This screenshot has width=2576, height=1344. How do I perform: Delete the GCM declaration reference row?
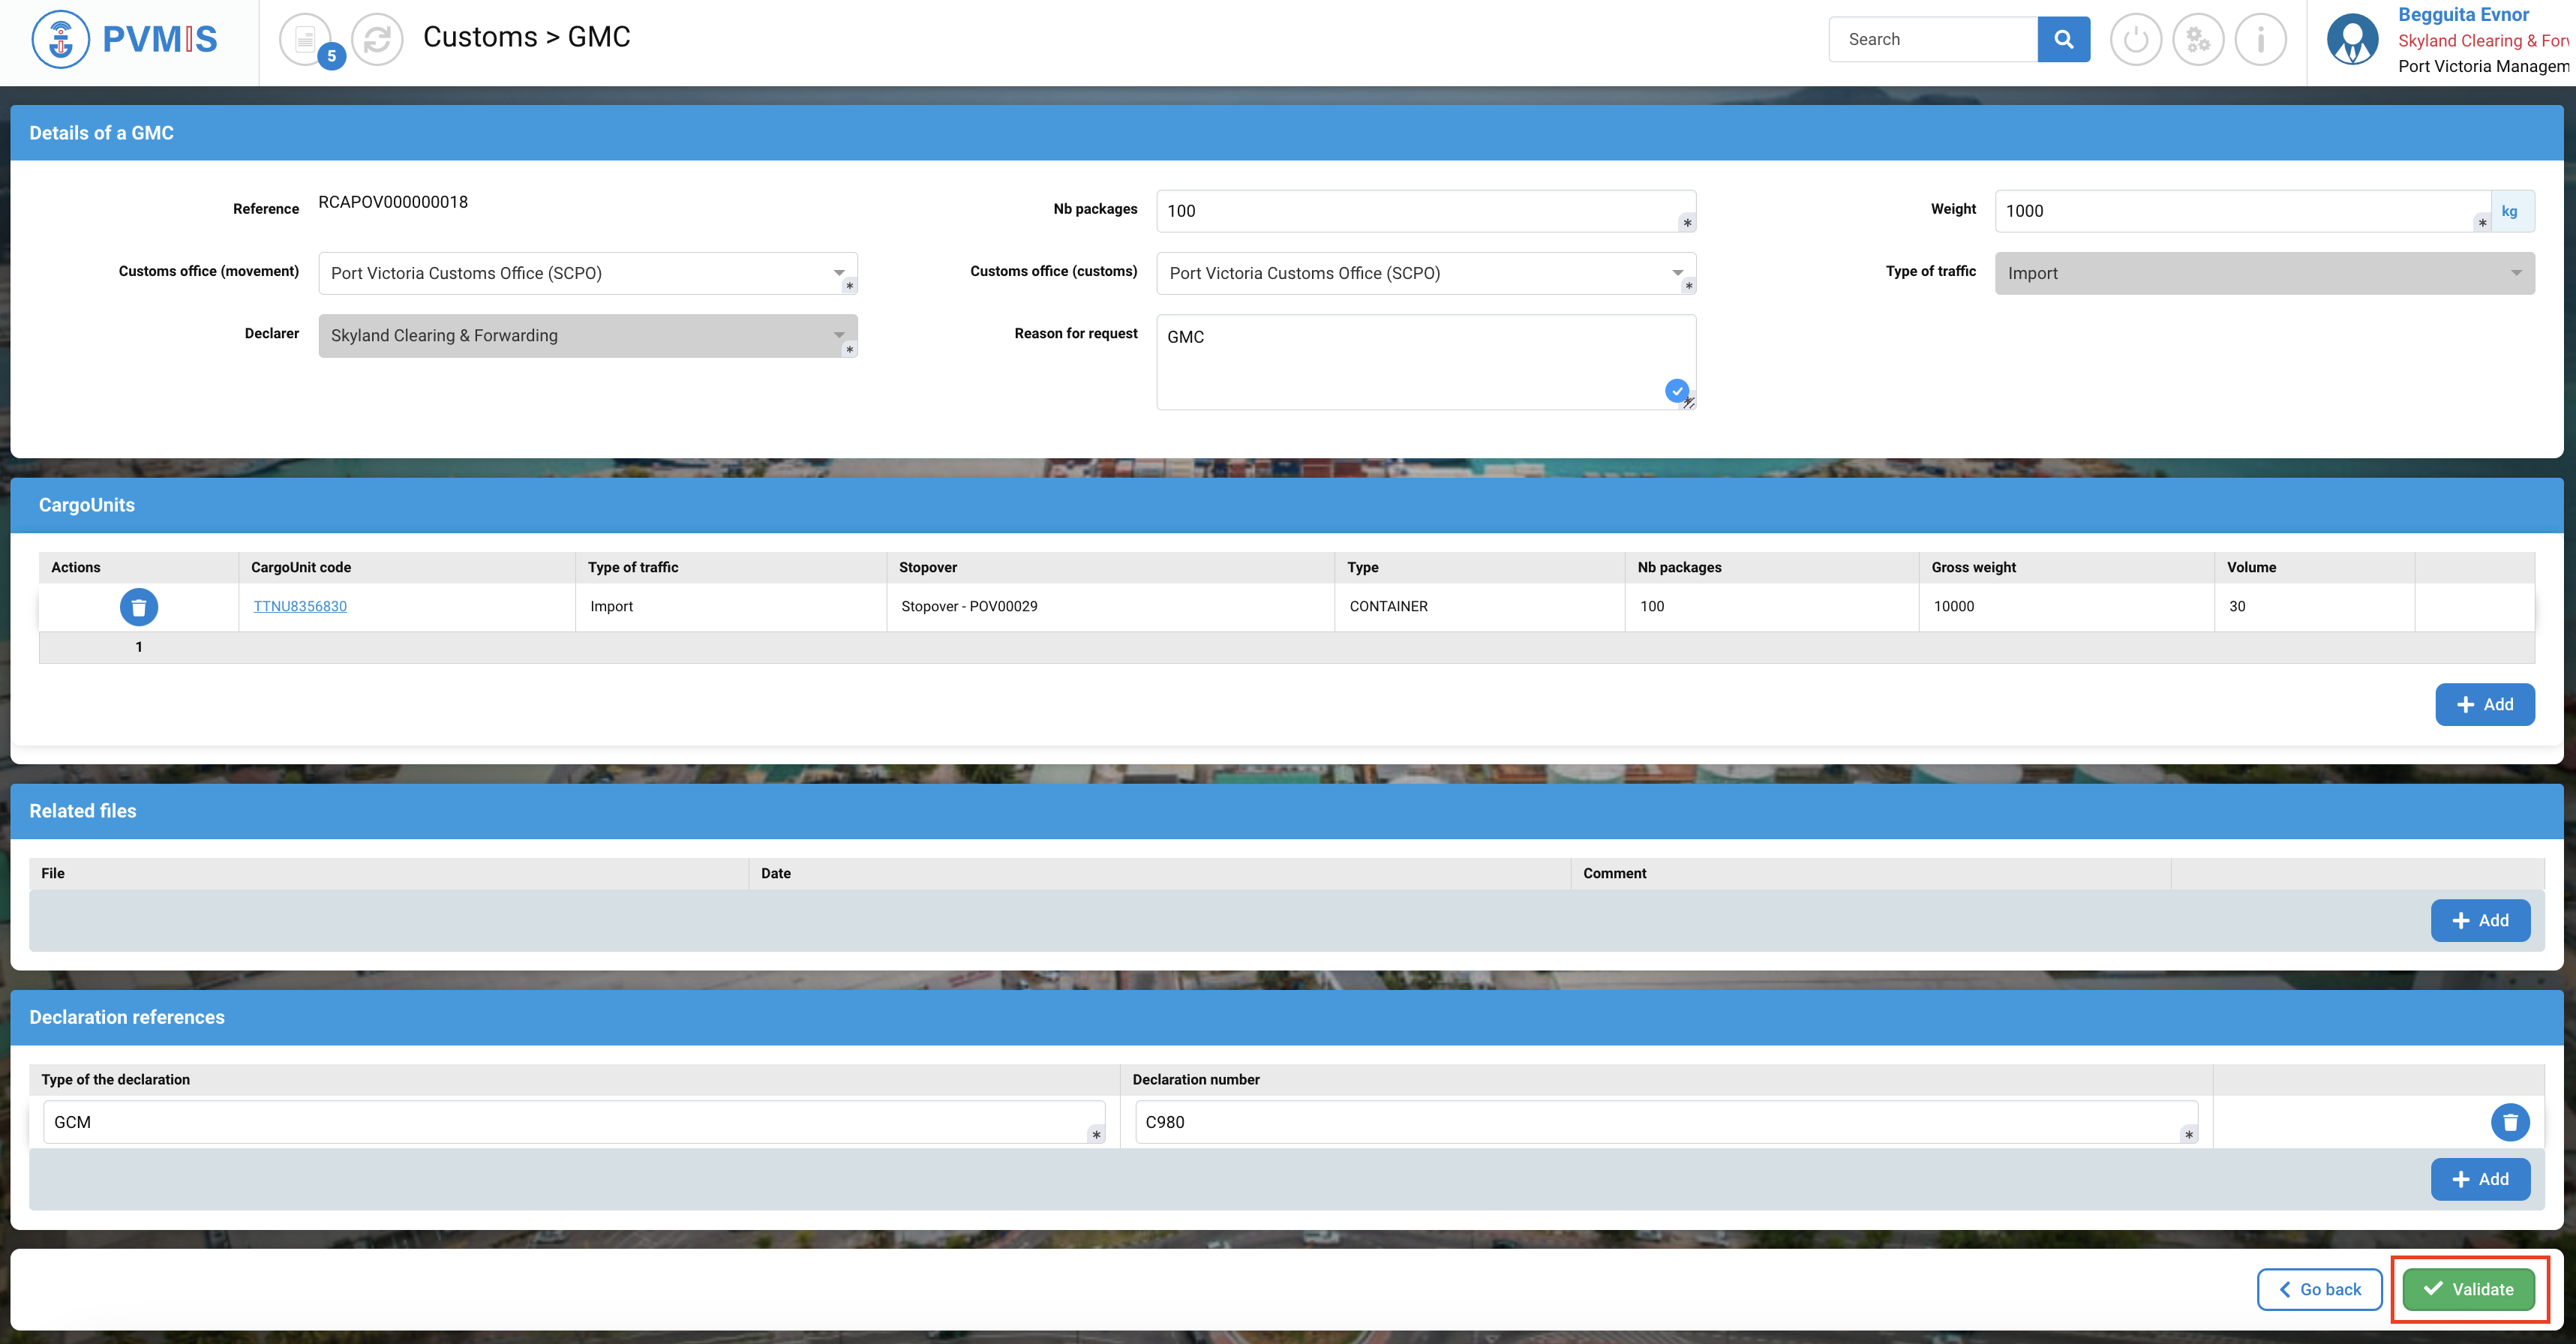2509,1122
